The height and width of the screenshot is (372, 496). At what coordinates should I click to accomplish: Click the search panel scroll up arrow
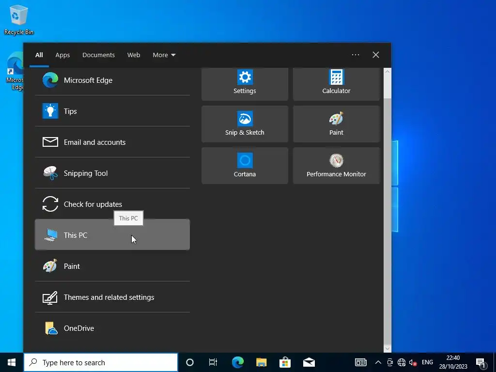click(x=387, y=72)
